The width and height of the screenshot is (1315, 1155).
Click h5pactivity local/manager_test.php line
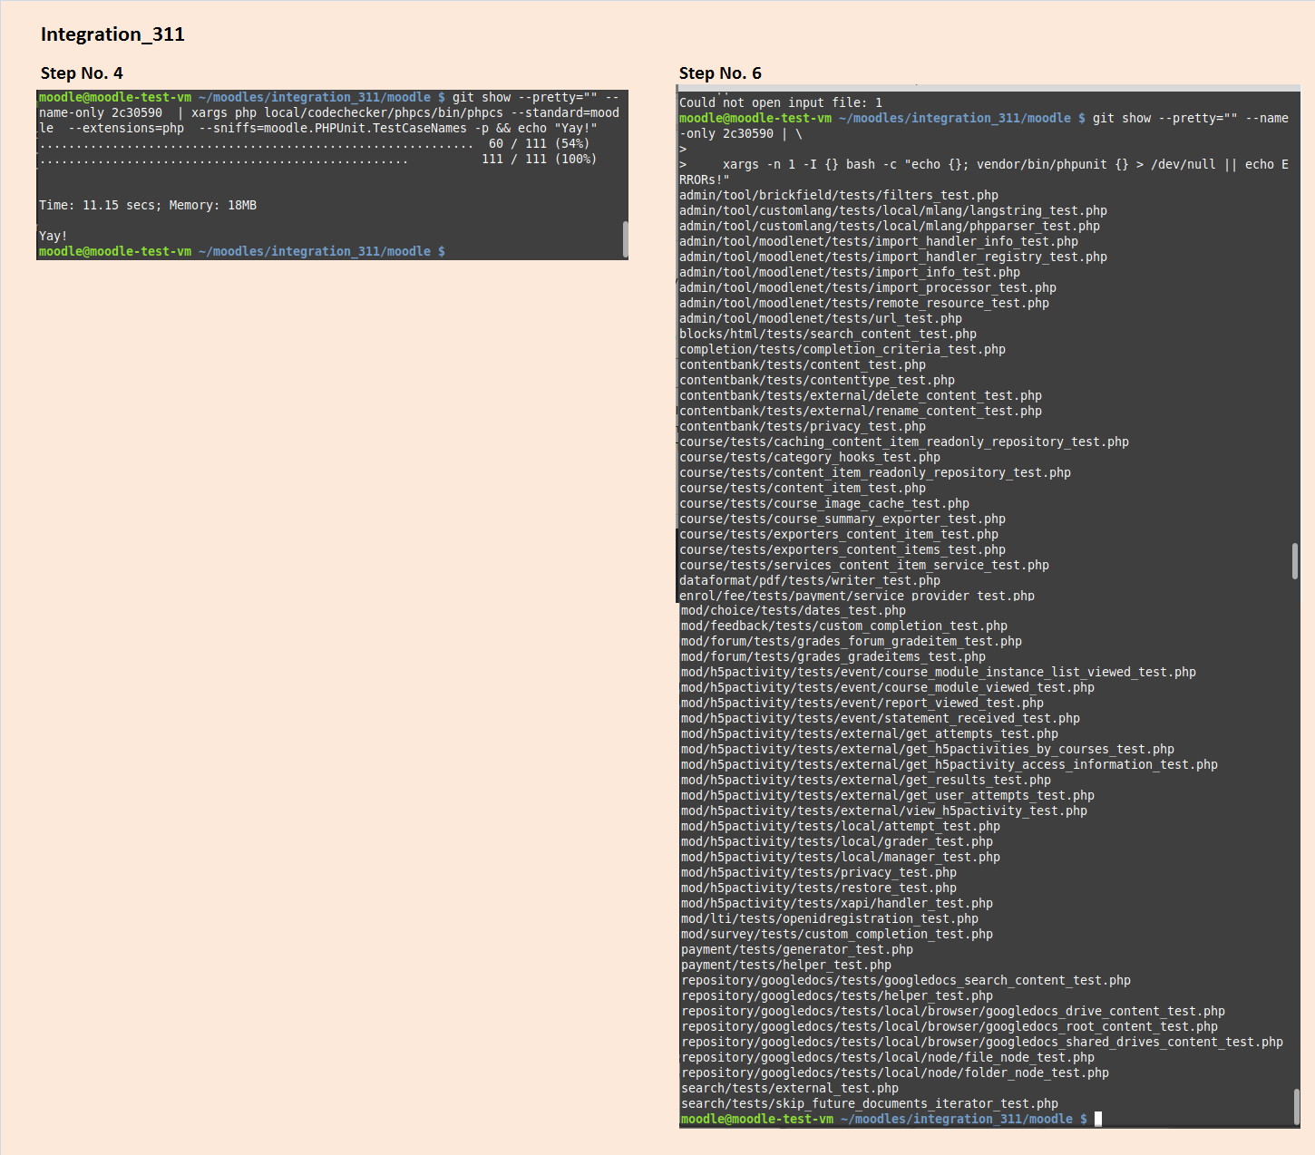[x=841, y=858]
